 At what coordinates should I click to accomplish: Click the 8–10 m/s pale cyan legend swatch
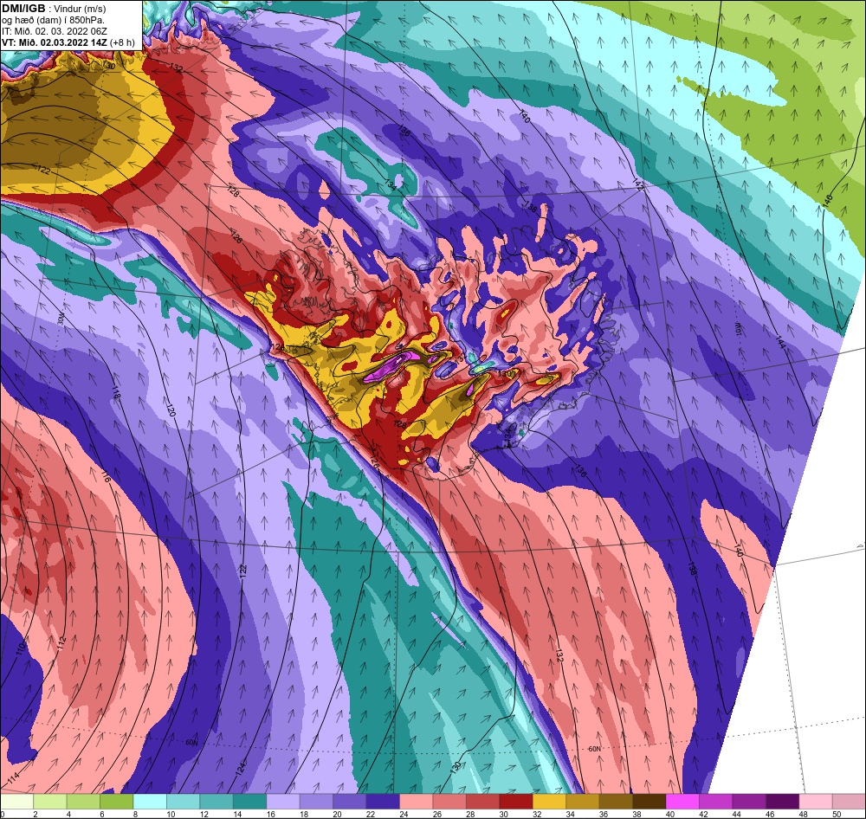(150, 802)
